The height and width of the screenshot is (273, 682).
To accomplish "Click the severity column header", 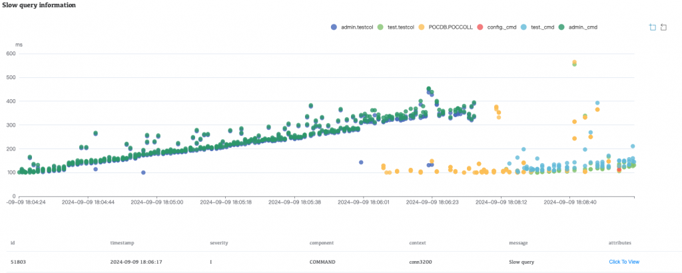I will pos(220,244).
